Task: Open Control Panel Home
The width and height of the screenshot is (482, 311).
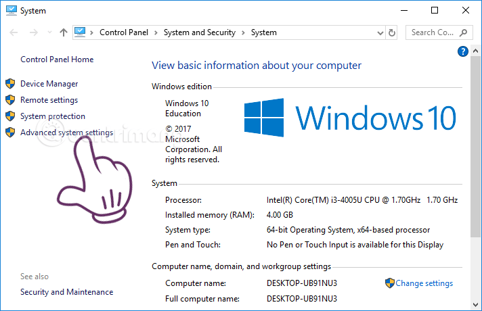Action: [x=57, y=59]
